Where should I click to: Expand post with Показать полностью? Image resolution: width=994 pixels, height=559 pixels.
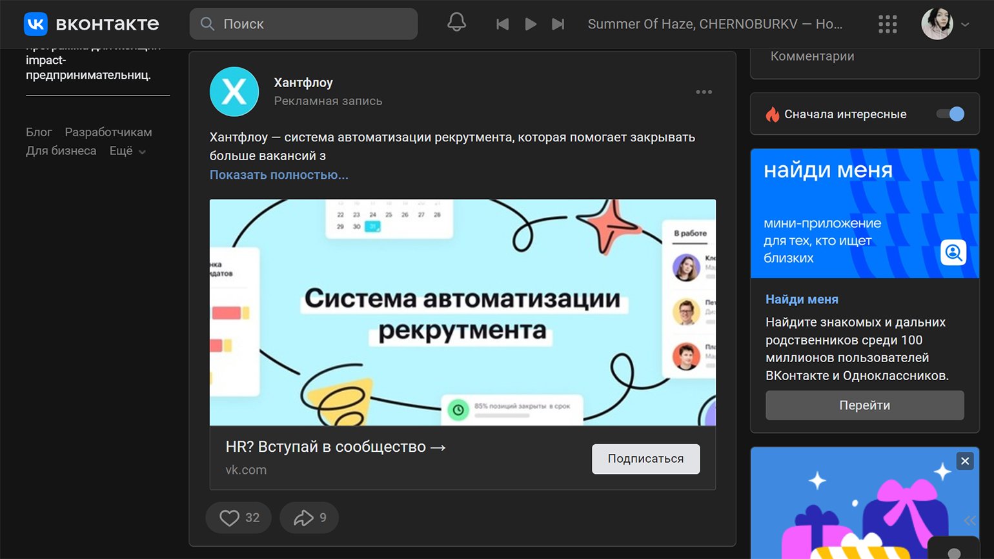click(x=279, y=175)
